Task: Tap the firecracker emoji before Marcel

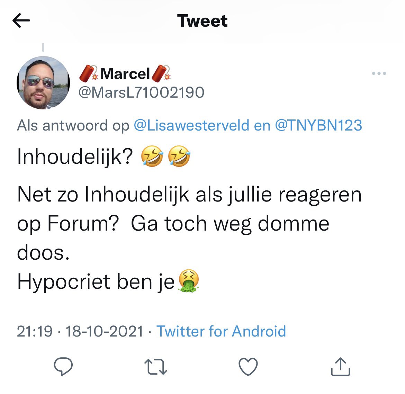Action: [89, 73]
